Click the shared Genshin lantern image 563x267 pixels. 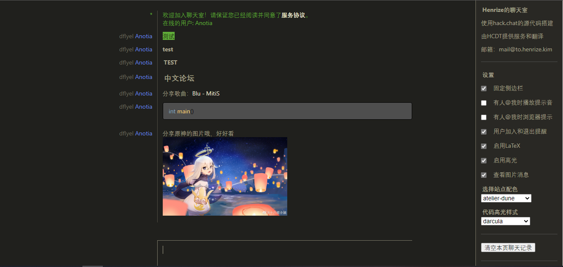(225, 176)
